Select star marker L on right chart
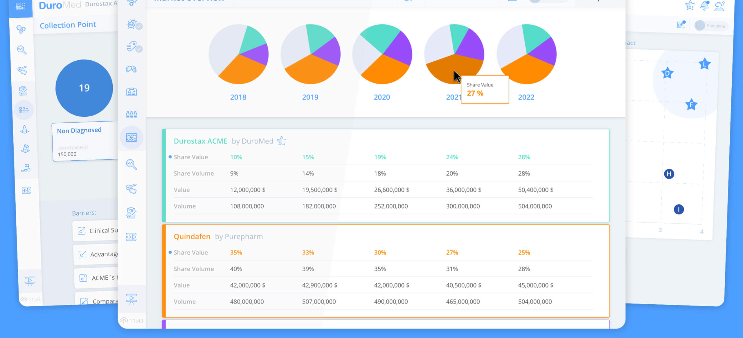 [x=704, y=64]
